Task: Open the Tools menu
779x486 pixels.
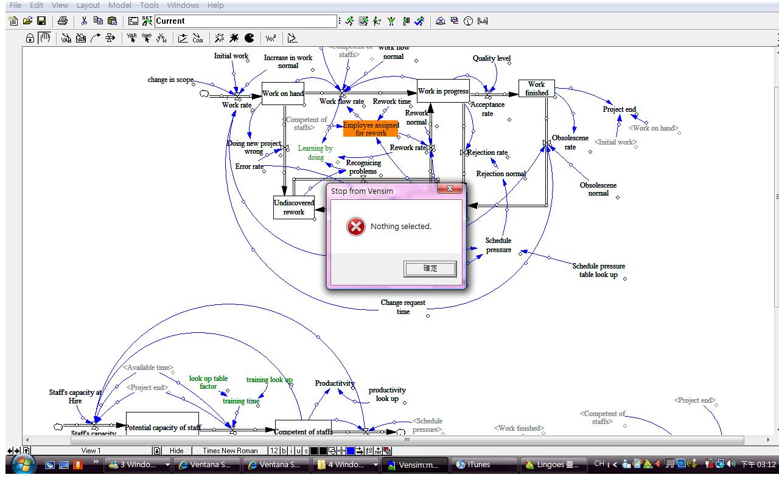Action: click(x=149, y=5)
